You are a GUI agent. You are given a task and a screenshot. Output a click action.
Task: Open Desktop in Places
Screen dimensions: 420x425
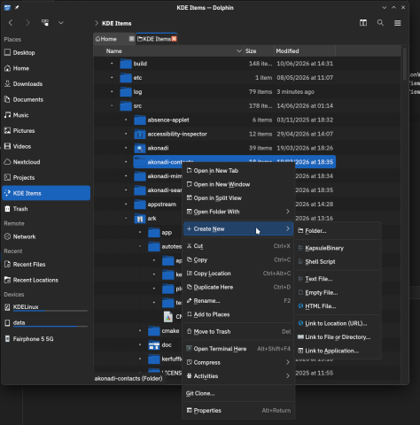[x=46, y=52]
